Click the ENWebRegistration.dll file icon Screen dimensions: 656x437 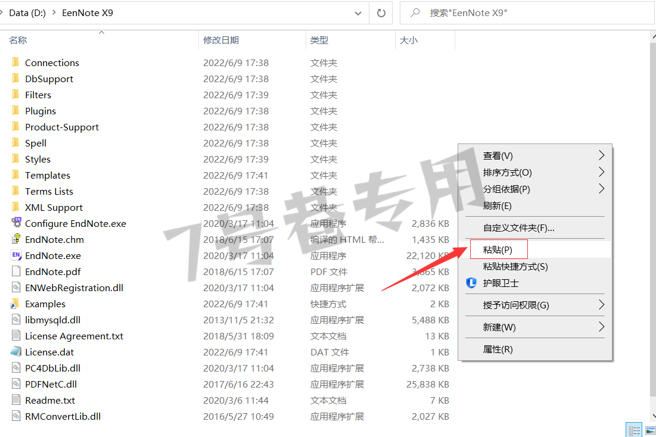tap(16, 288)
